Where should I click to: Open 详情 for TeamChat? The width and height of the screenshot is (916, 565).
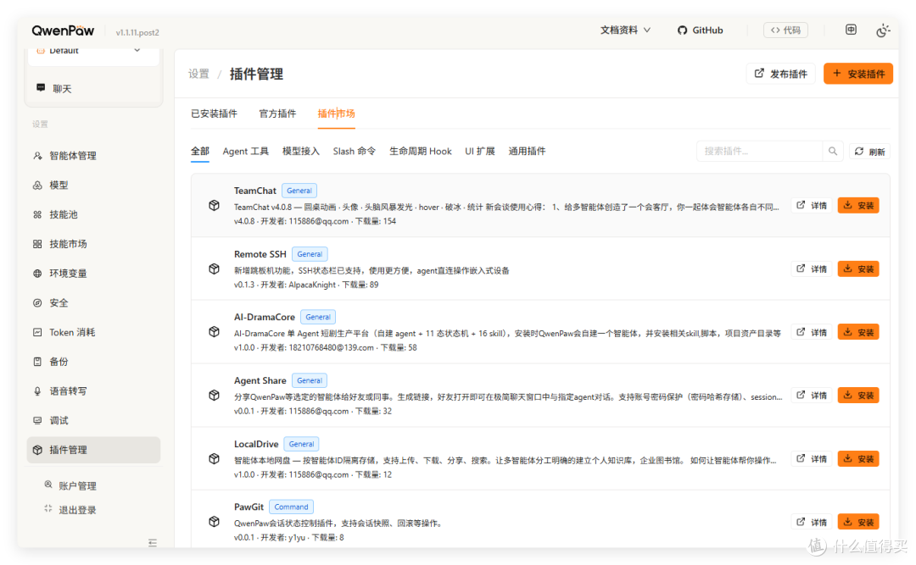pos(812,206)
